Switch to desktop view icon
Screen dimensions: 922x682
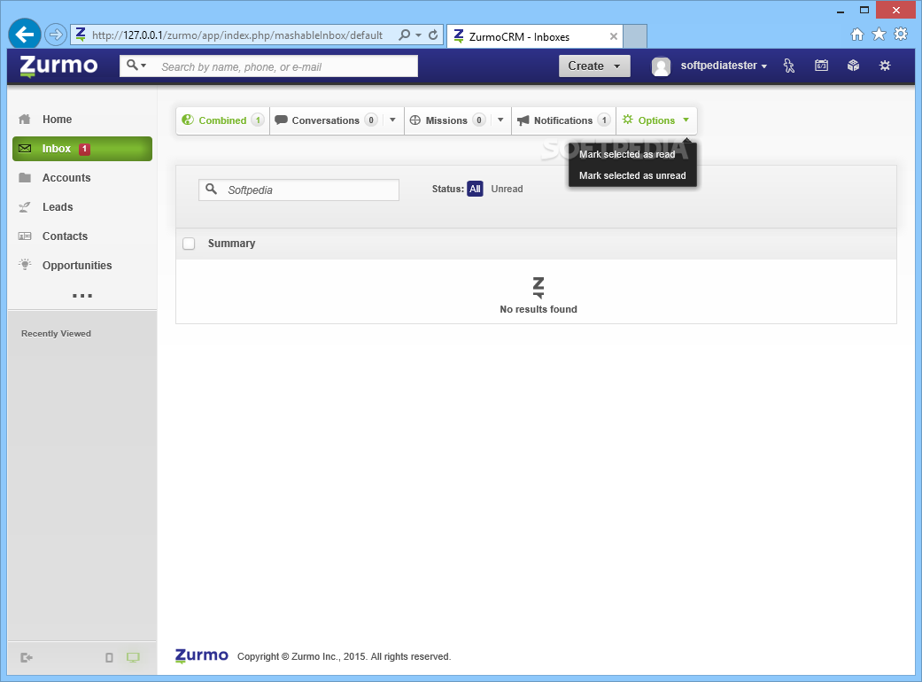click(133, 657)
